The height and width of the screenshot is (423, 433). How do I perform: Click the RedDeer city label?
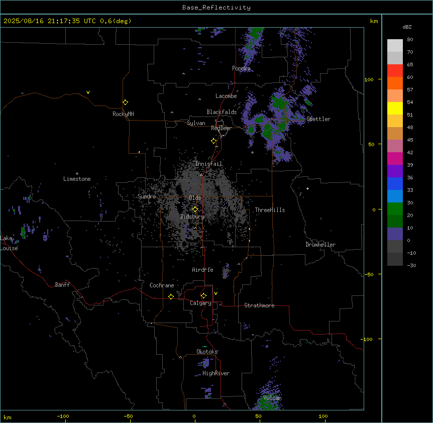point(222,128)
